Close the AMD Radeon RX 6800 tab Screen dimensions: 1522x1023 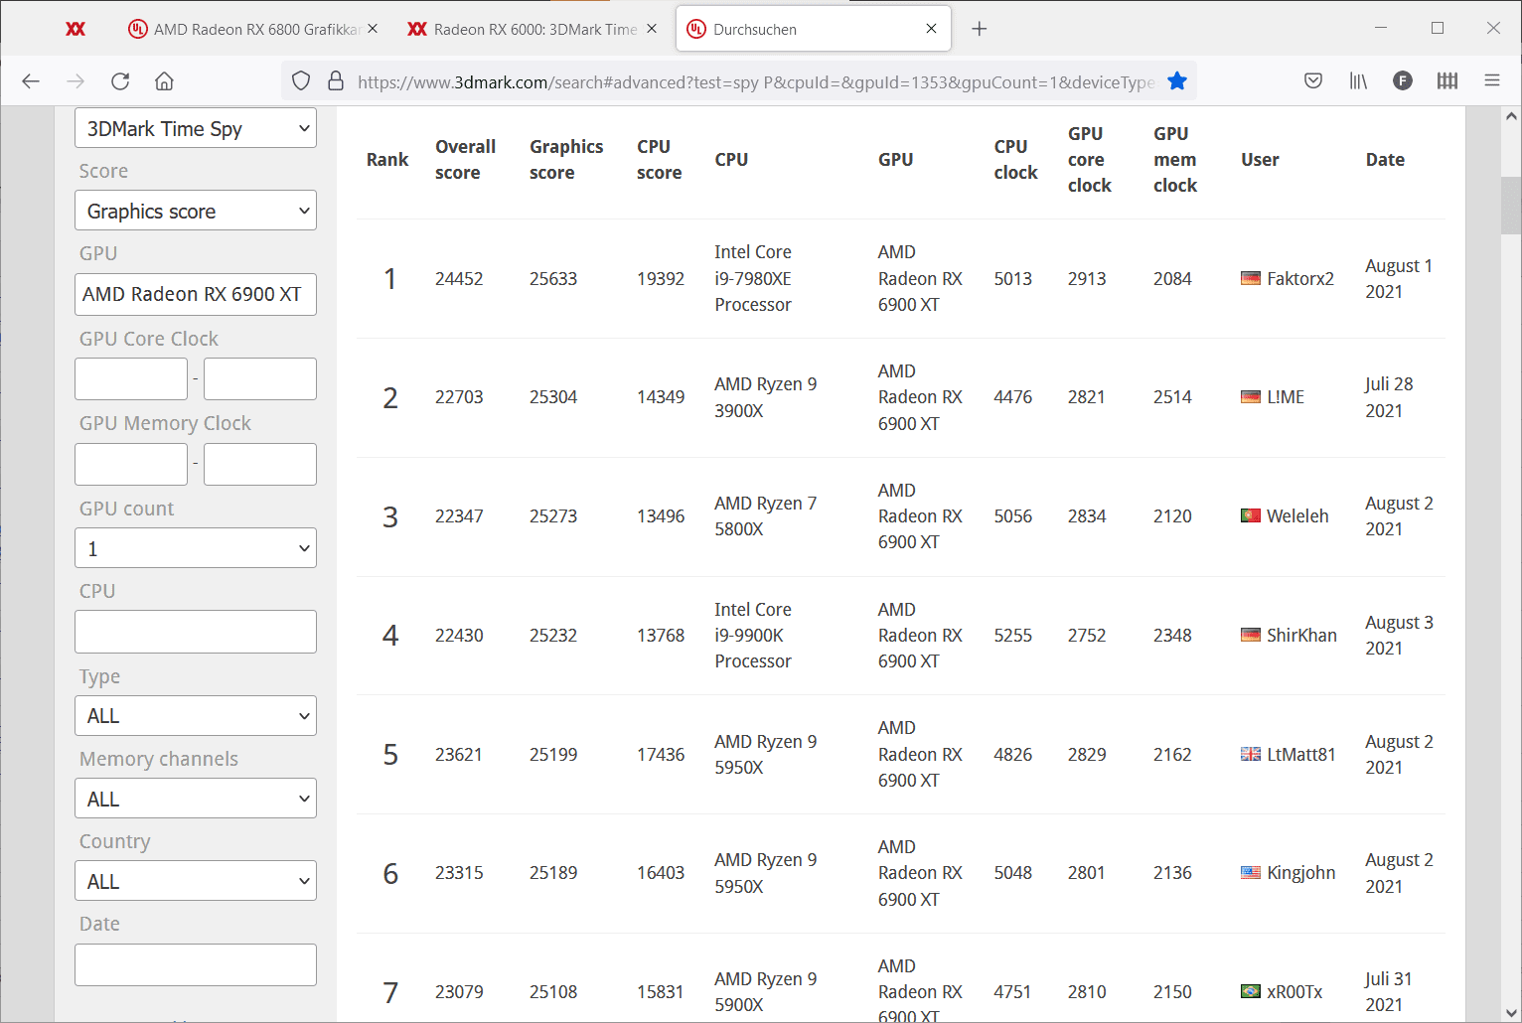373,29
